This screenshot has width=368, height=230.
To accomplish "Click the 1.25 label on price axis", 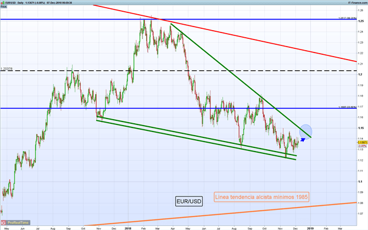I will coord(361,21).
